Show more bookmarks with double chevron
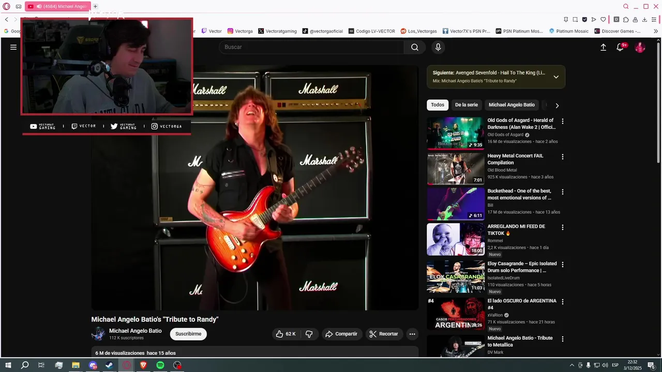662x372 pixels. tap(655, 31)
